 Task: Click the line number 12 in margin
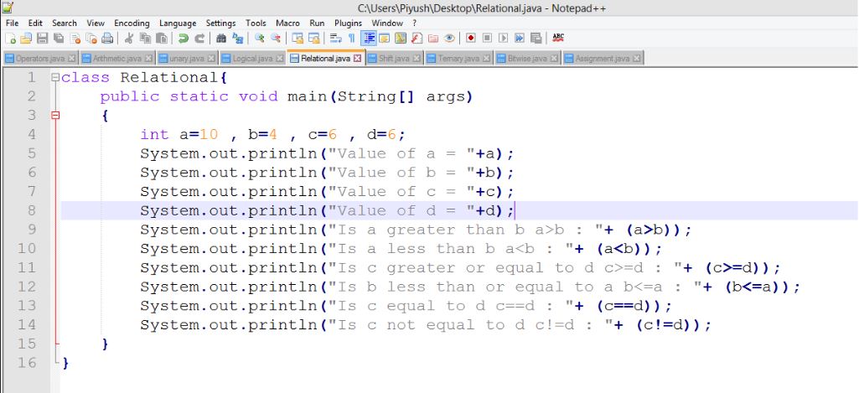(27, 287)
